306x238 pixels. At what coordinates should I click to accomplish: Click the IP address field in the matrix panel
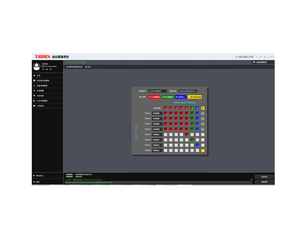point(187,91)
